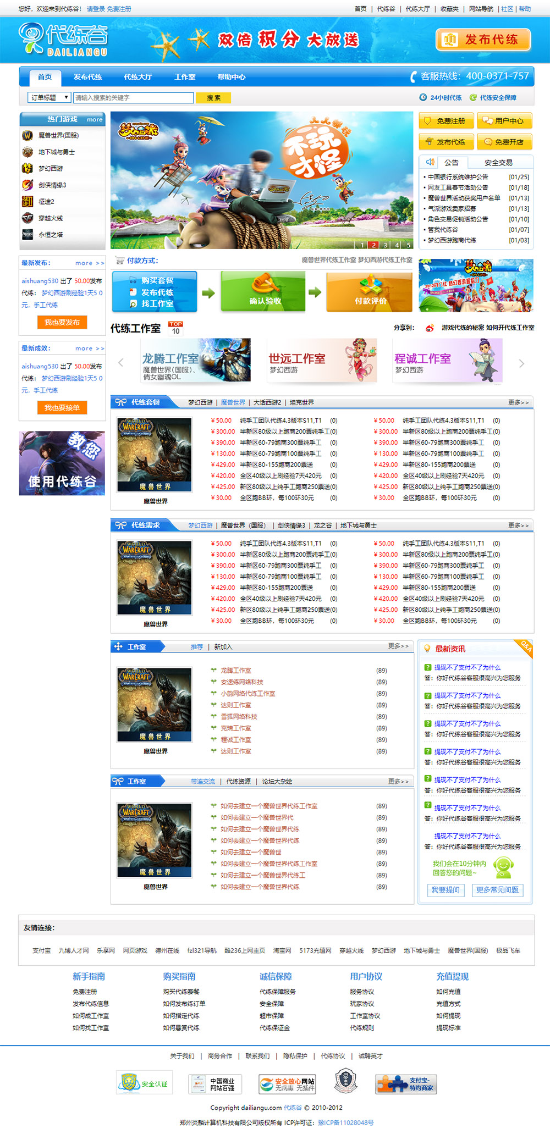Select 新加入 tab in 工作室 section
Screen dimensions: 550x1145
223,647
